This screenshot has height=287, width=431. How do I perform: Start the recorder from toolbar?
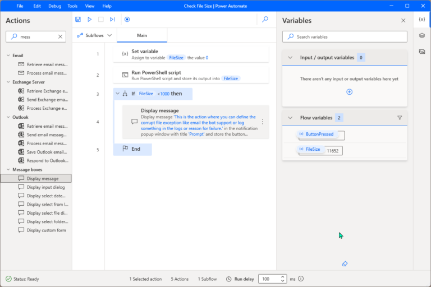127,19
